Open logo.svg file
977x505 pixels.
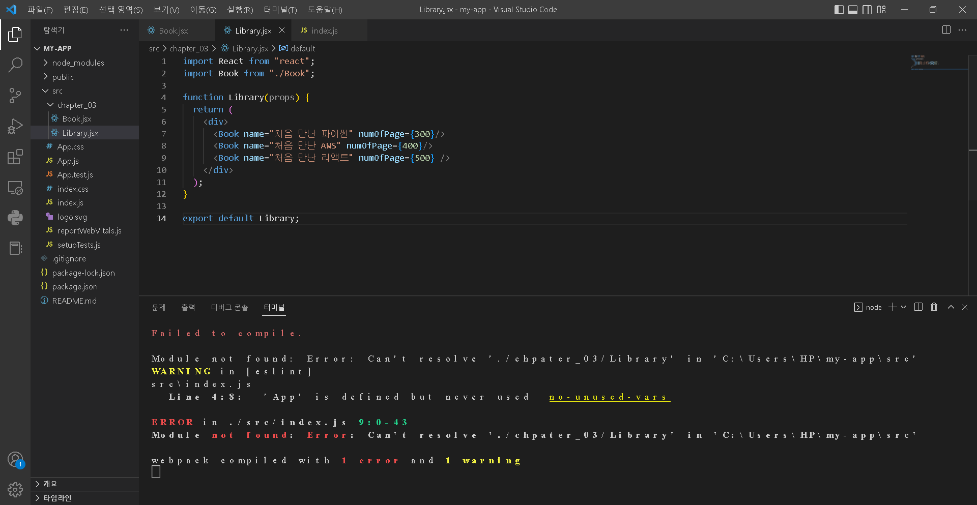tap(84, 217)
